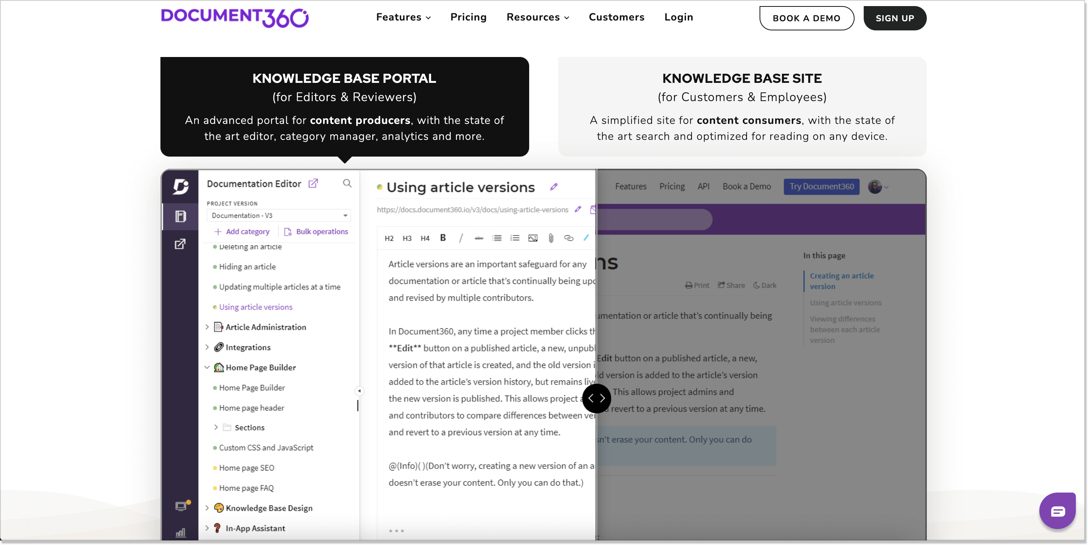1088x545 pixels.
Task: Toggle bold formatting
Action: tap(442, 238)
